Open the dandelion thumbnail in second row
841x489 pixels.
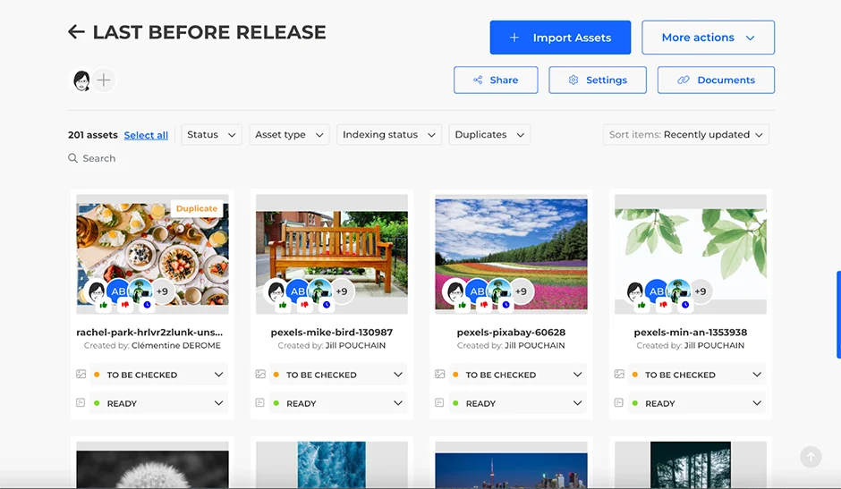(x=152, y=465)
